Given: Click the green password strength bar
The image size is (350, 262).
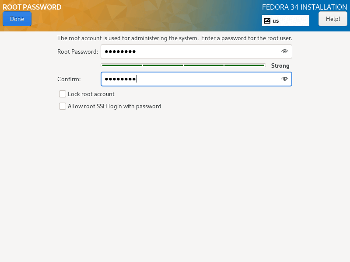Looking at the screenshot, I should point(183,65).
